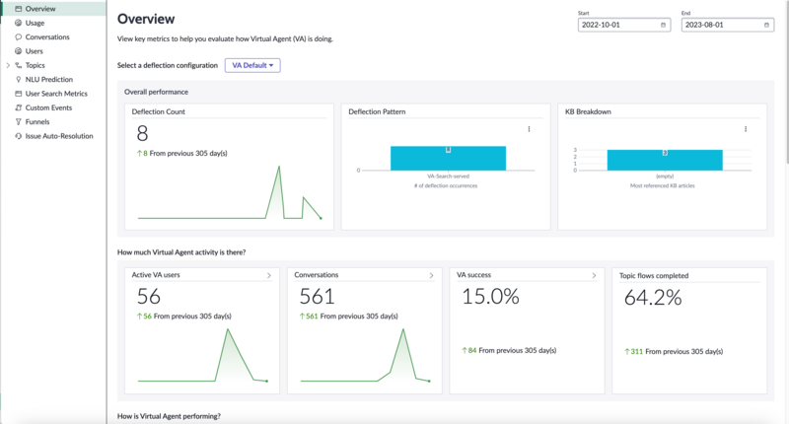The height and width of the screenshot is (424, 789).
Task: Click the NLU Prediction lightbulb icon
Action: point(18,79)
